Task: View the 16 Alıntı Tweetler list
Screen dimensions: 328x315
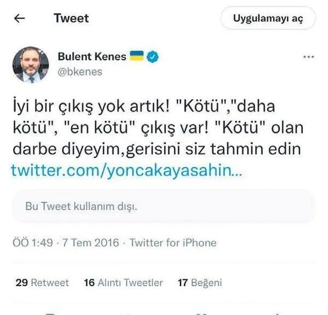Action: 124,283
